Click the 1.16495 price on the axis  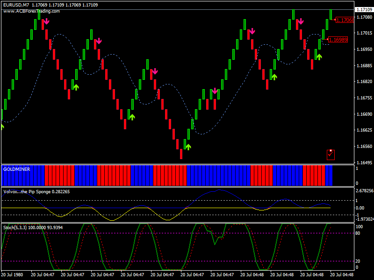pos(364,163)
